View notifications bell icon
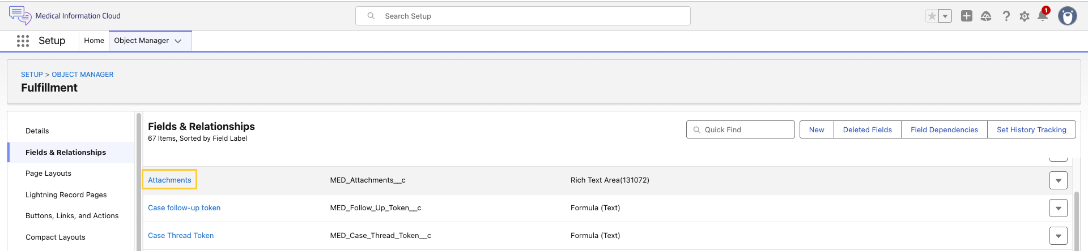 click(x=1043, y=15)
